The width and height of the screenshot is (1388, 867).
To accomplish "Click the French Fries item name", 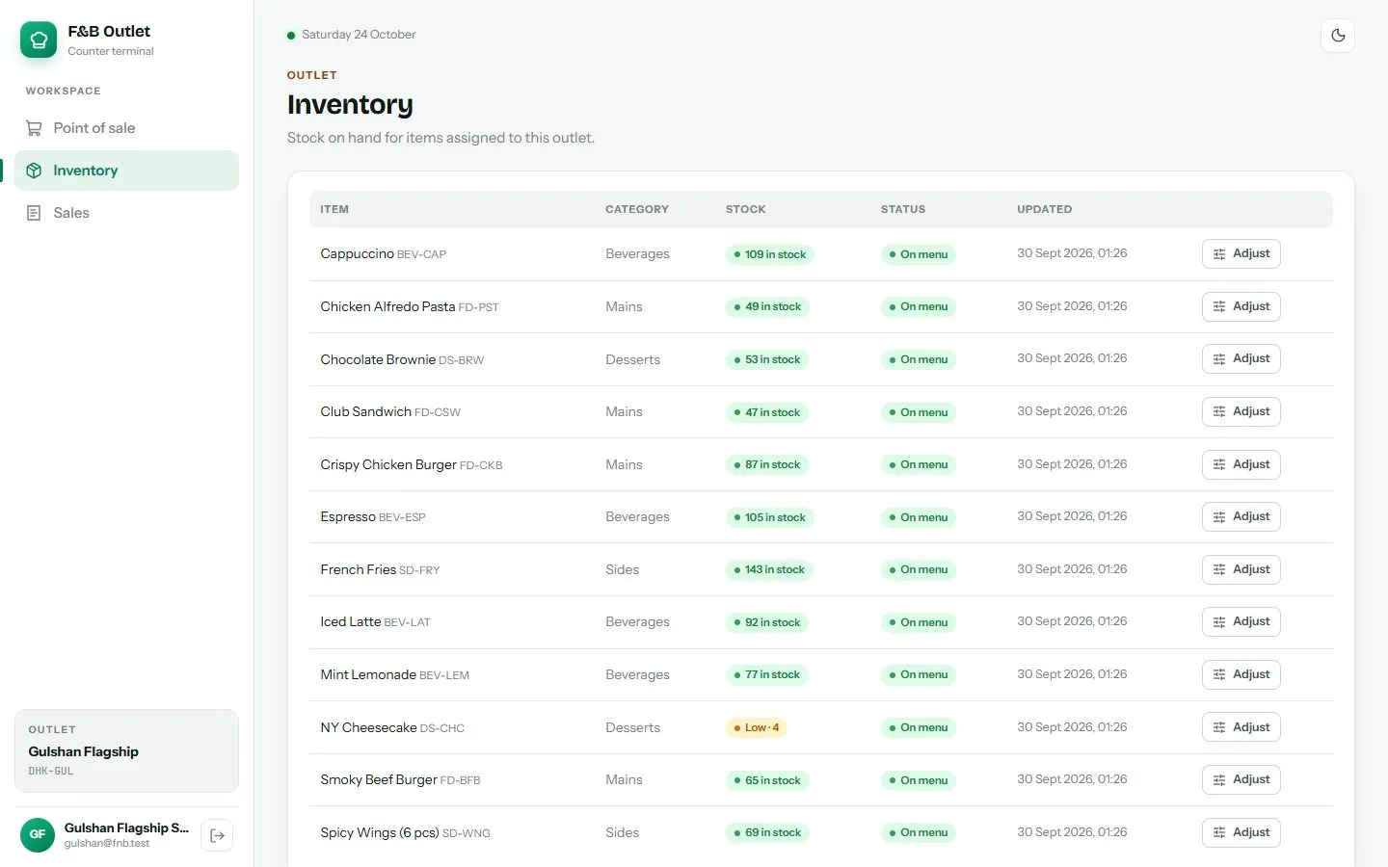I will [x=358, y=569].
